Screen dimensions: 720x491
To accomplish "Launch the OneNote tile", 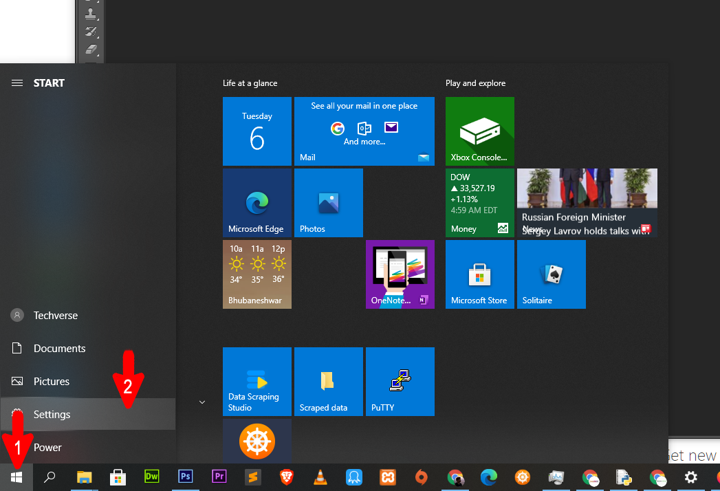I will pyautogui.click(x=400, y=274).
